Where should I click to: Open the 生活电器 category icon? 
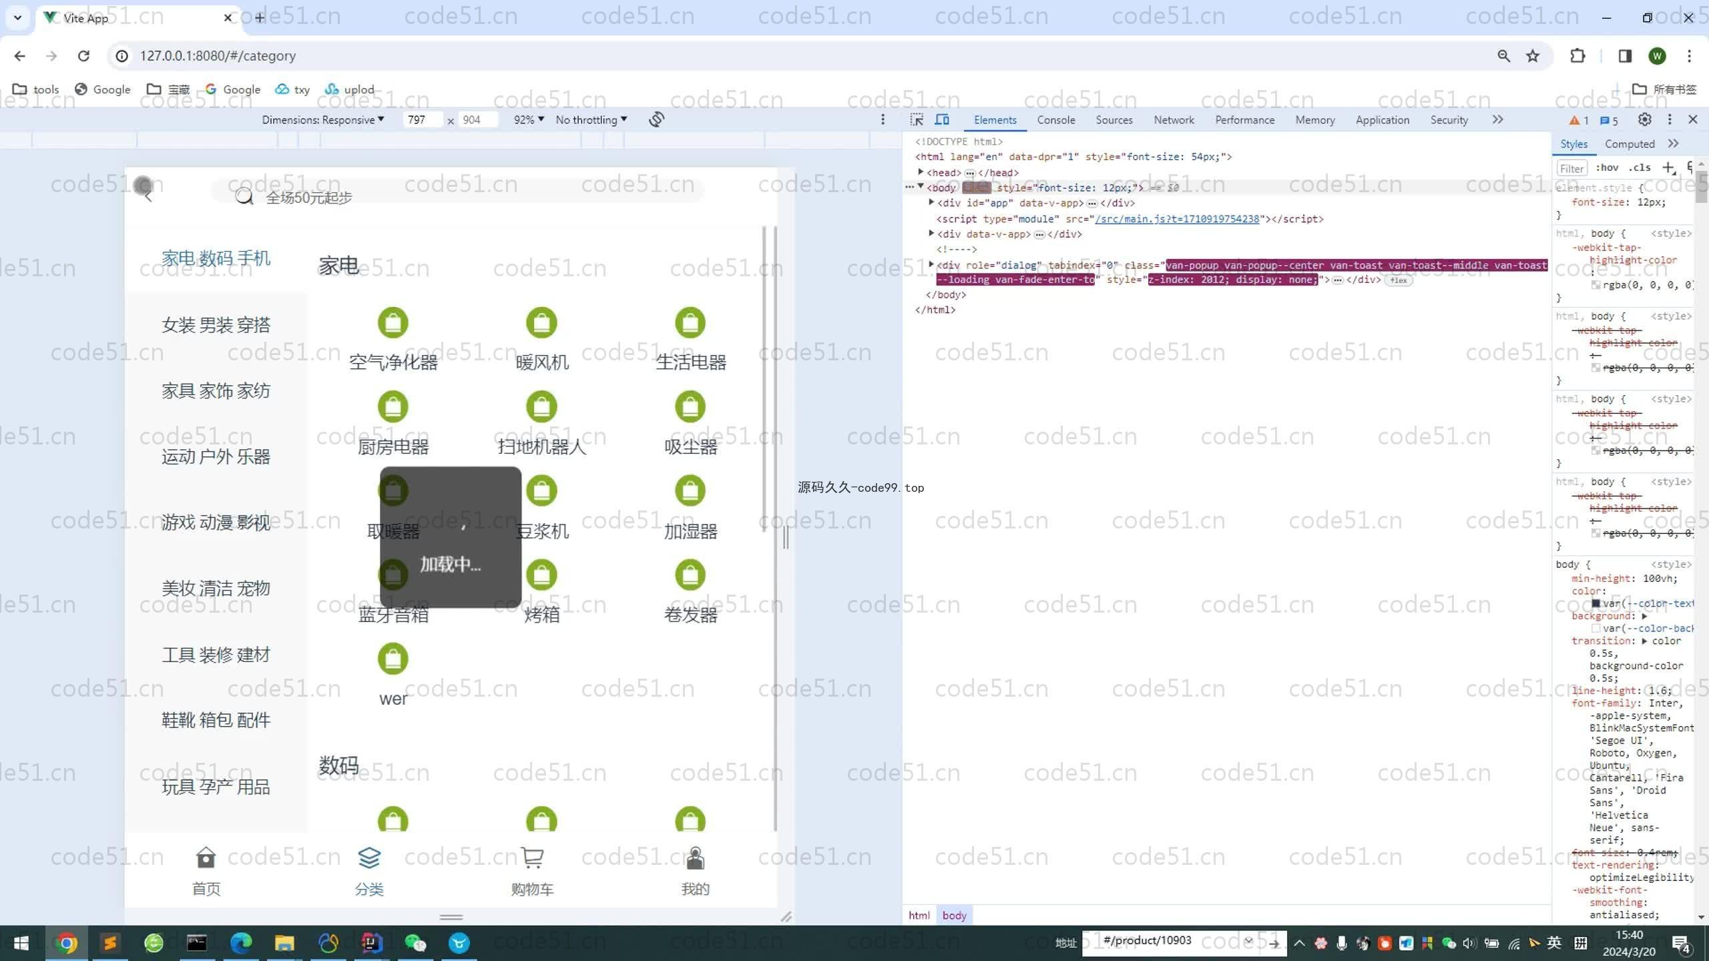pyautogui.click(x=690, y=323)
